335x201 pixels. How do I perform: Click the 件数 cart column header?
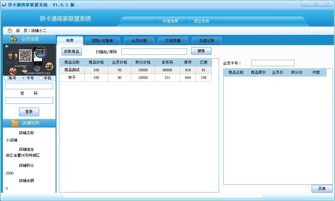point(316,72)
